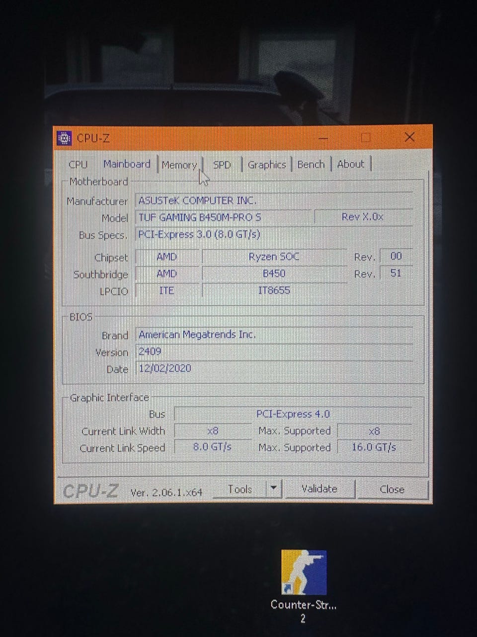Click graphic bus PCI-Express 4.0 value
477x637 pixels.
293,414
